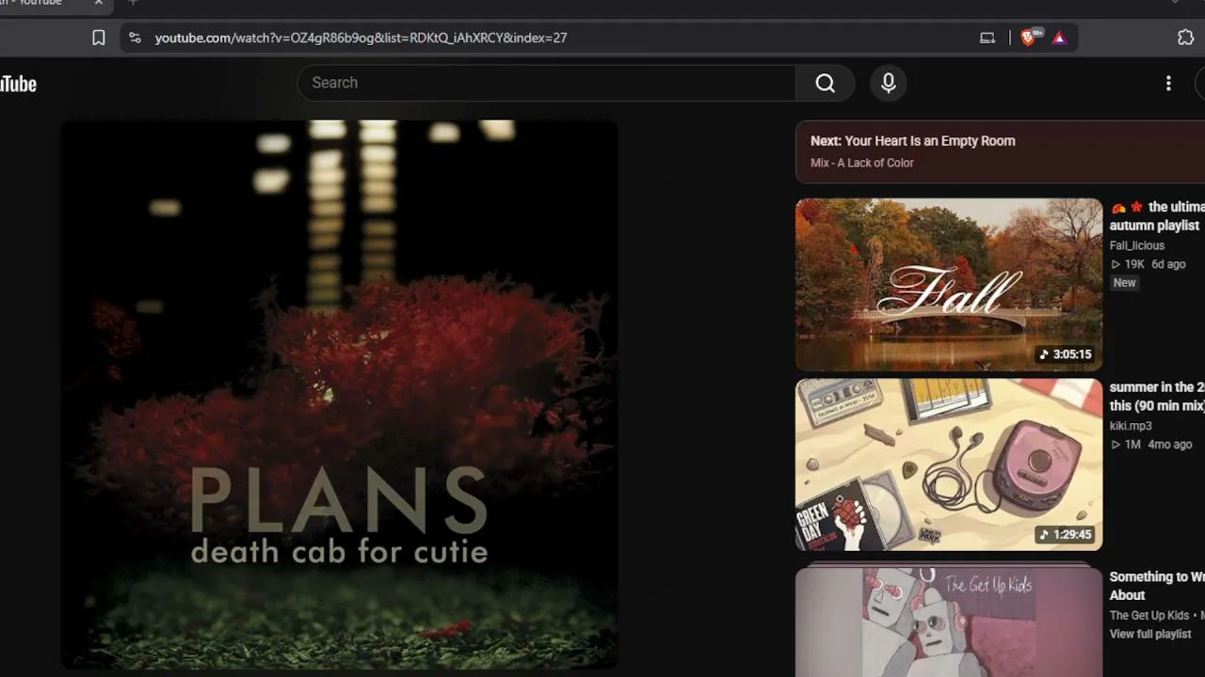Open the Fall autumn playlist thumbnail
The width and height of the screenshot is (1205, 677).
point(949,284)
